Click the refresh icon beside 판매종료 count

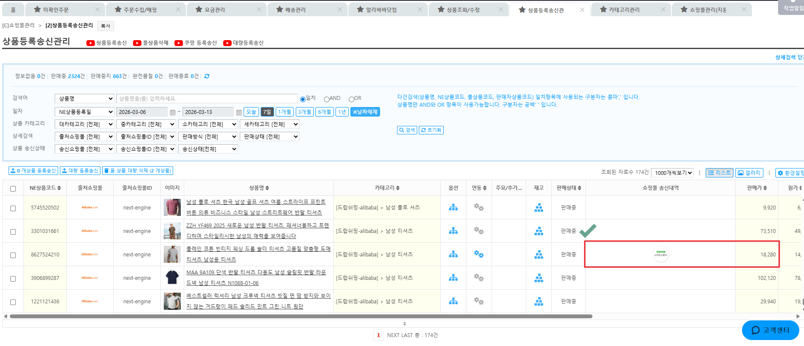click(207, 76)
